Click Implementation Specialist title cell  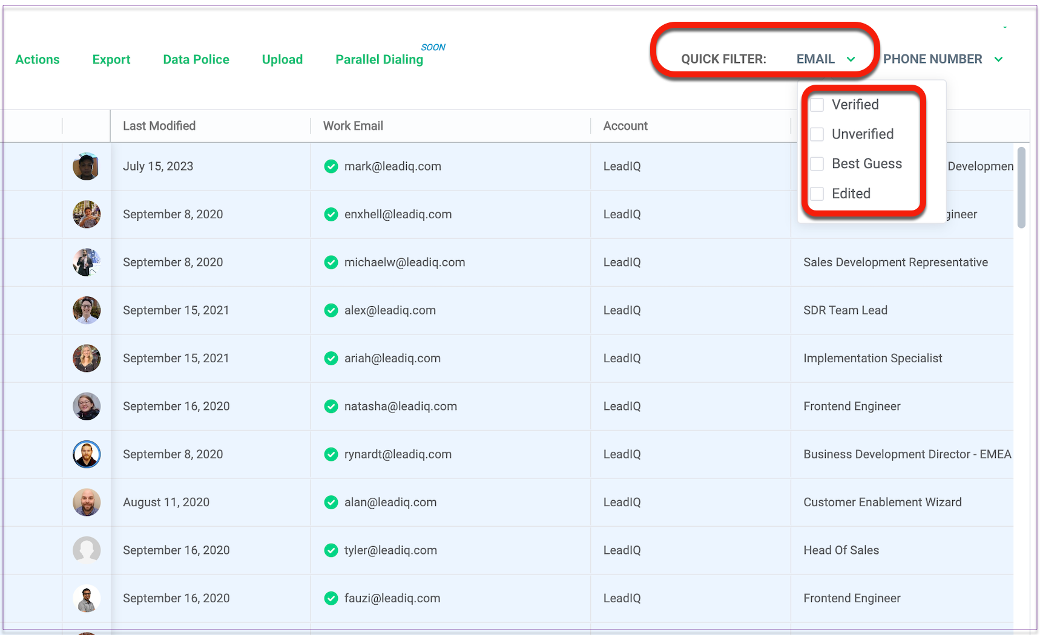tap(872, 358)
